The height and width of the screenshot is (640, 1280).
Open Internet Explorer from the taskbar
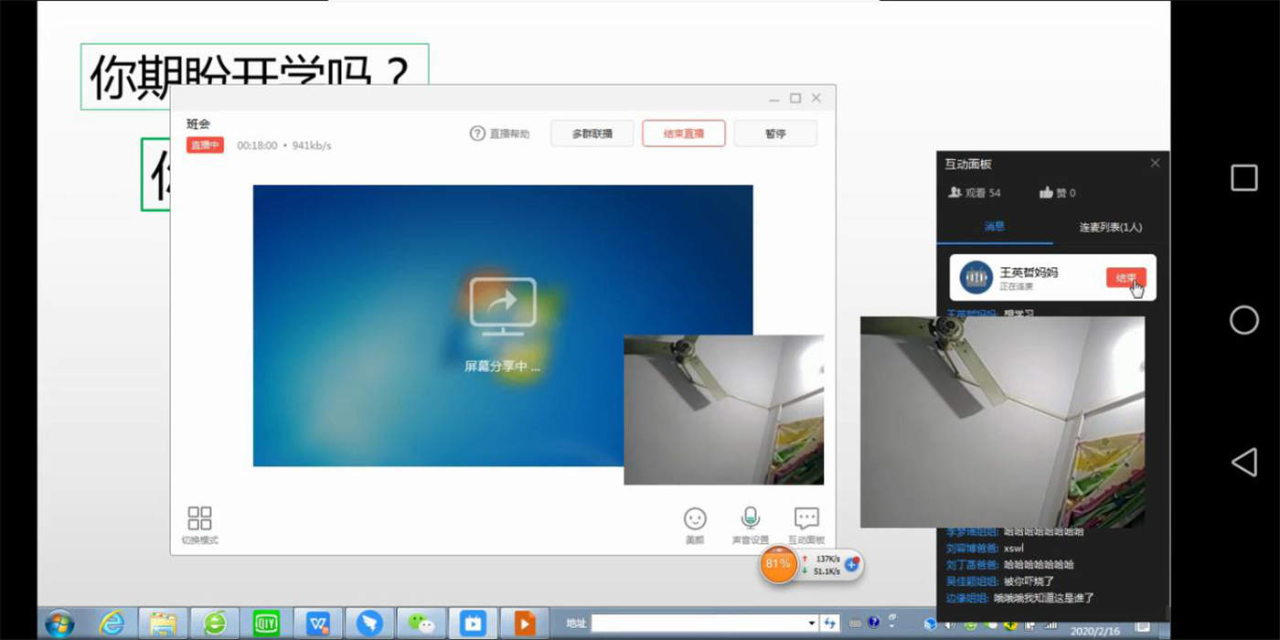click(112, 624)
